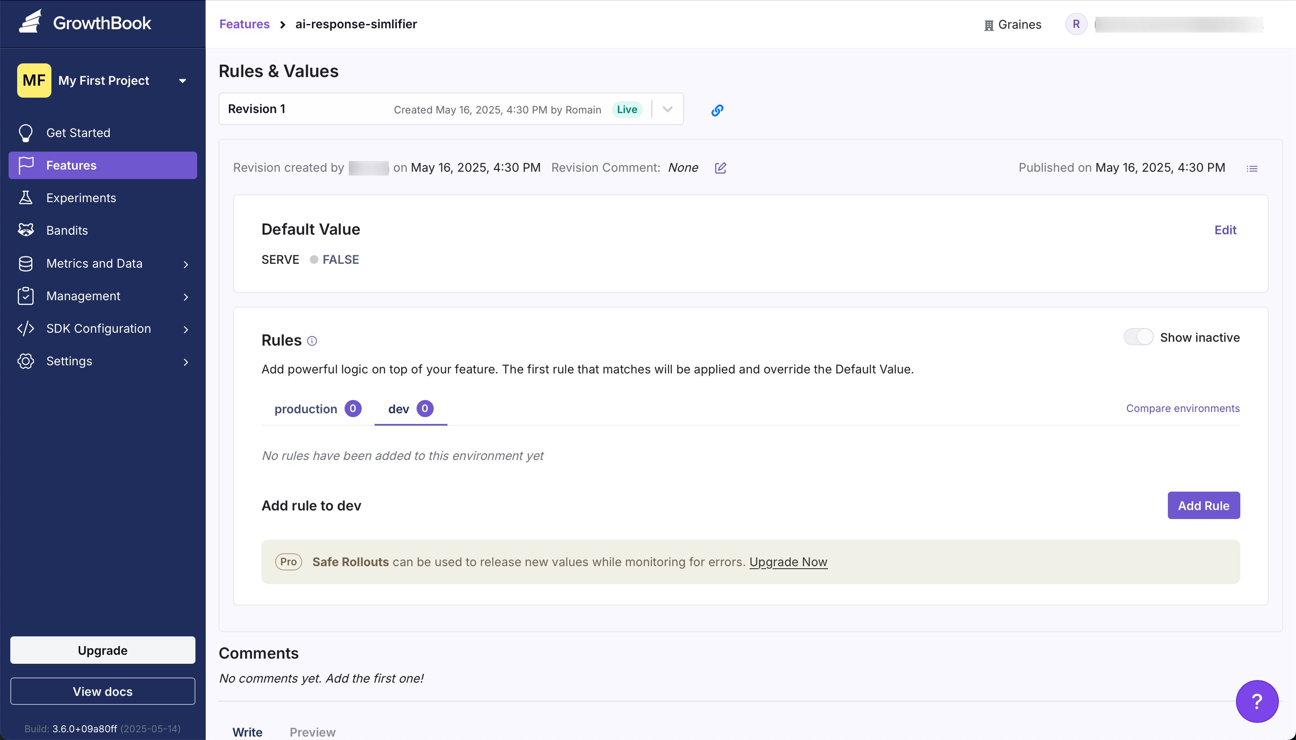Open the Revision 1 dropdown chevron
The width and height of the screenshot is (1296, 740).
click(x=668, y=109)
